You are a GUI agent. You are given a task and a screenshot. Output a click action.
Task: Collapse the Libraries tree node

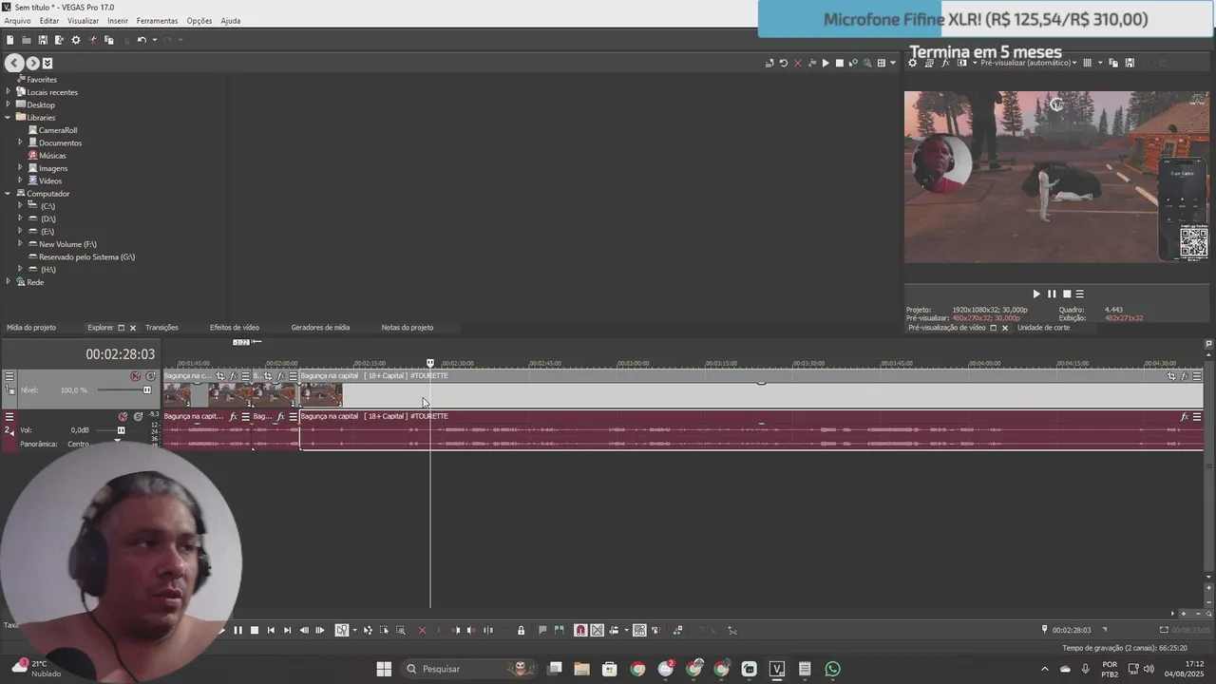8,118
